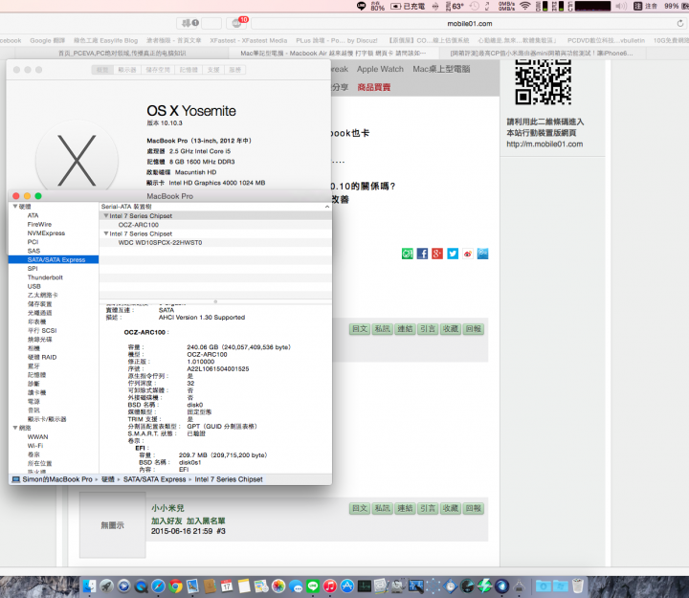This screenshot has height=598, width=689.
Task: Collapse Intel 7 Series Chipset above WDC drive
Action: (x=106, y=233)
